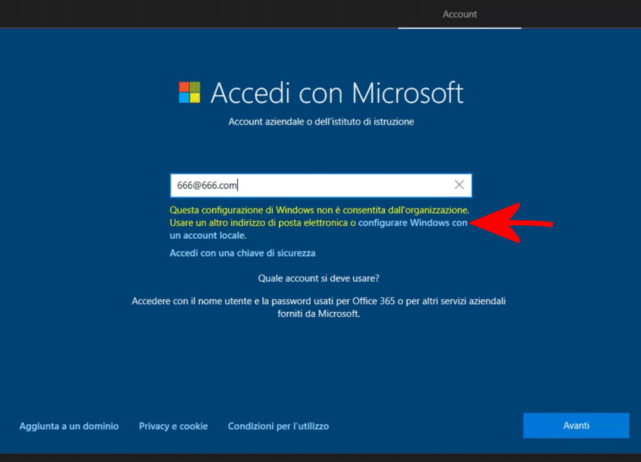Image resolution: width=641 pixels, height=462 pixels.
Task: Focus the email input containing 666@666.com
Action: (321, 185)
